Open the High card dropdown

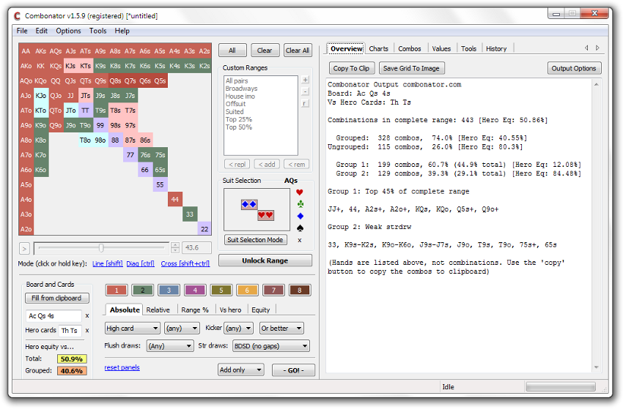(x=132, y=329)
